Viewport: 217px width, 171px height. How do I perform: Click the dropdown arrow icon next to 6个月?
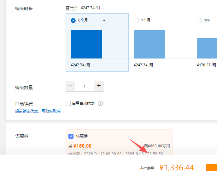click(104, 21)
